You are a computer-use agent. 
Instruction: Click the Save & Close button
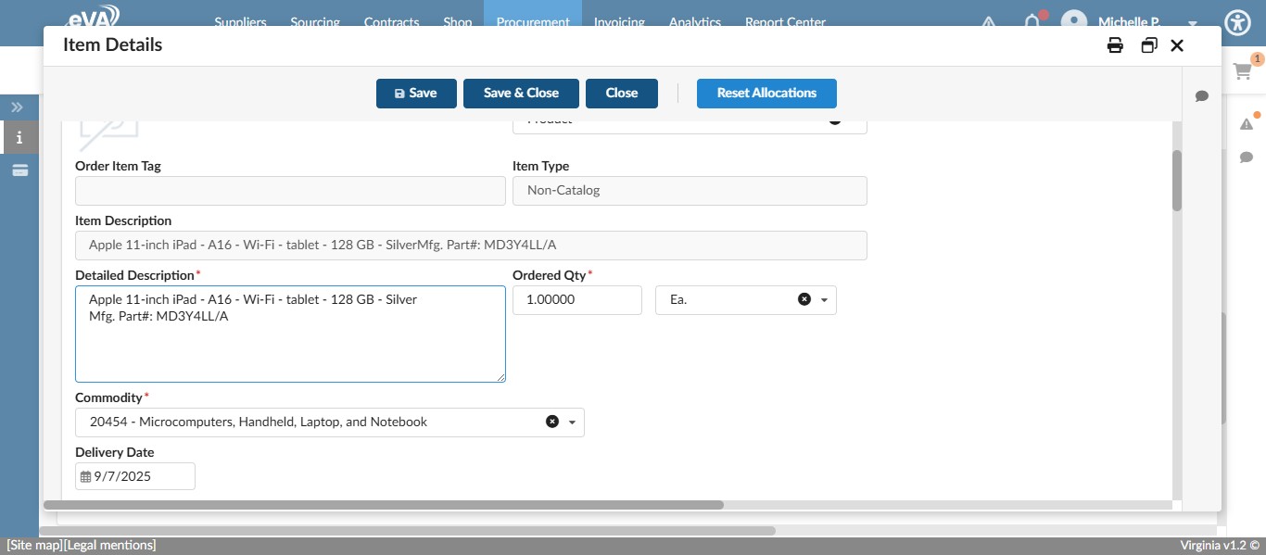click(x=521, y=93)
